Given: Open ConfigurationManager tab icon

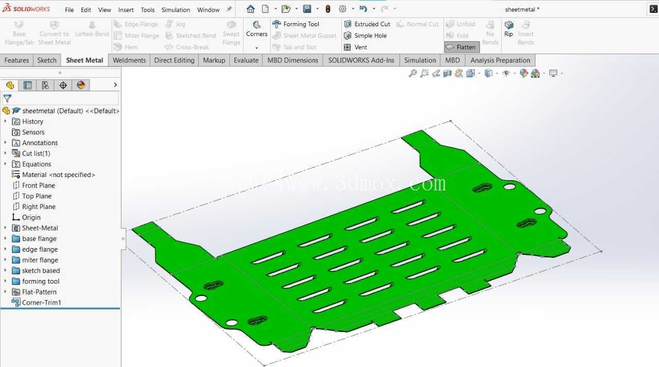Looking at the screenshot, I should pyautogui.click(x=45, y=85).
